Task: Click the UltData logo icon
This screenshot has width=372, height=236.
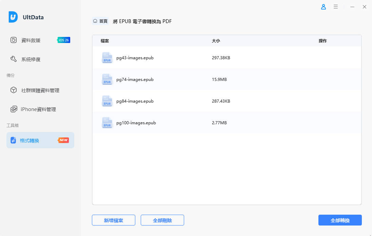Action: tap(13, 17)
